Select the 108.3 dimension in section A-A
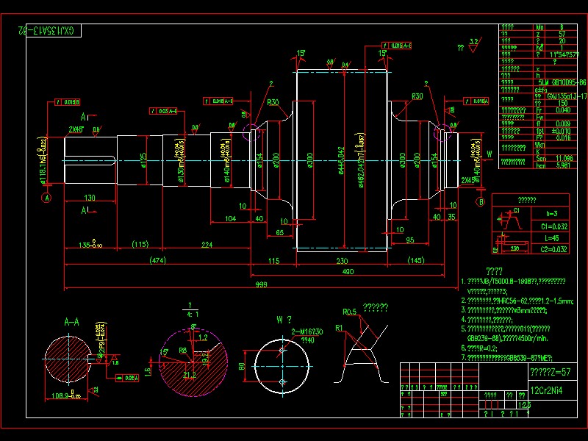The height and width of the screenshot is (441, 588). [66, 395]
